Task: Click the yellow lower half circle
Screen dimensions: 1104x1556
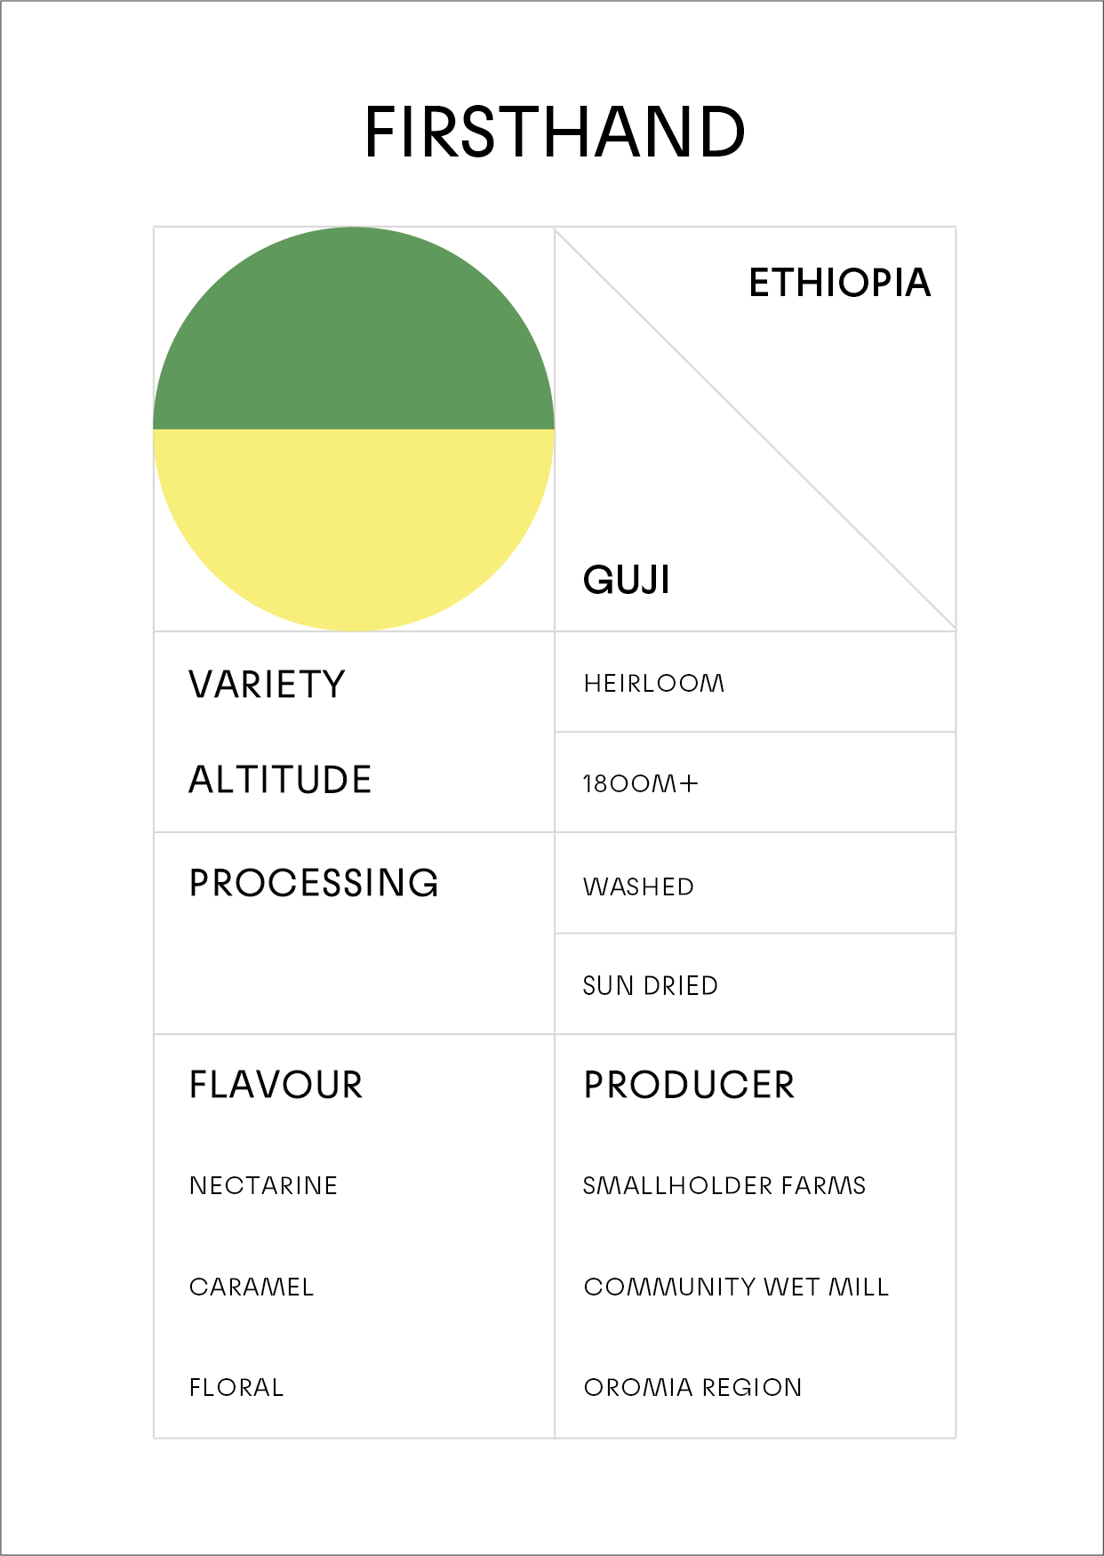Action: tap(354, 525)
